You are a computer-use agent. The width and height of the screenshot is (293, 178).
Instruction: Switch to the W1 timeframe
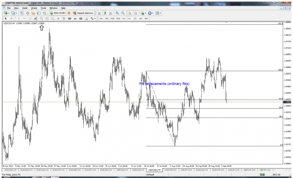141,18
